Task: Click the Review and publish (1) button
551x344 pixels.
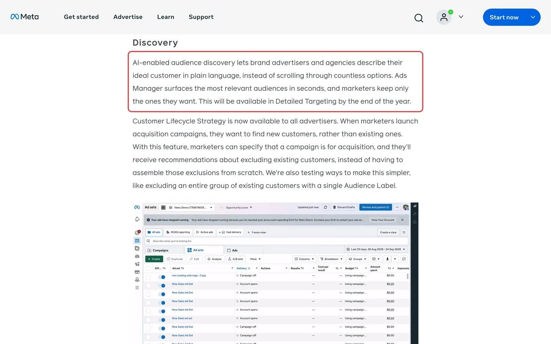Action: point(375,207)
